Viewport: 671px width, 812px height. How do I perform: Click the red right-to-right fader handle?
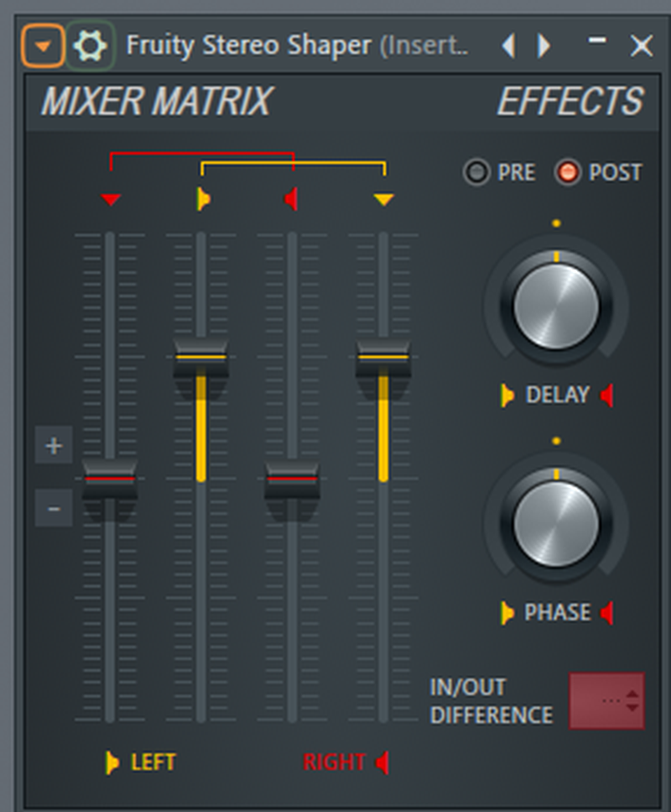(292, 479)
